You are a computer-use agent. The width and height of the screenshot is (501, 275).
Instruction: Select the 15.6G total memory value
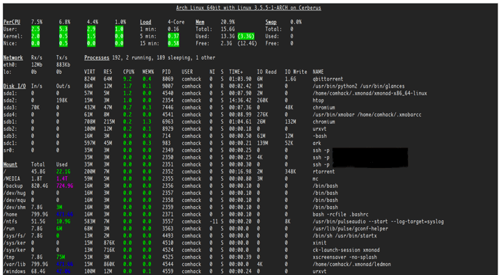[x=228, y=29]
